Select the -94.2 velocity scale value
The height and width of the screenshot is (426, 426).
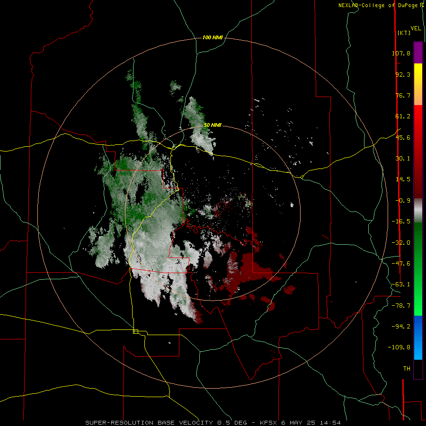(401, 326)
